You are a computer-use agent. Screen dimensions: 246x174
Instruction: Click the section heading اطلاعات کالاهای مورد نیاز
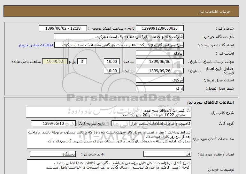210,102
